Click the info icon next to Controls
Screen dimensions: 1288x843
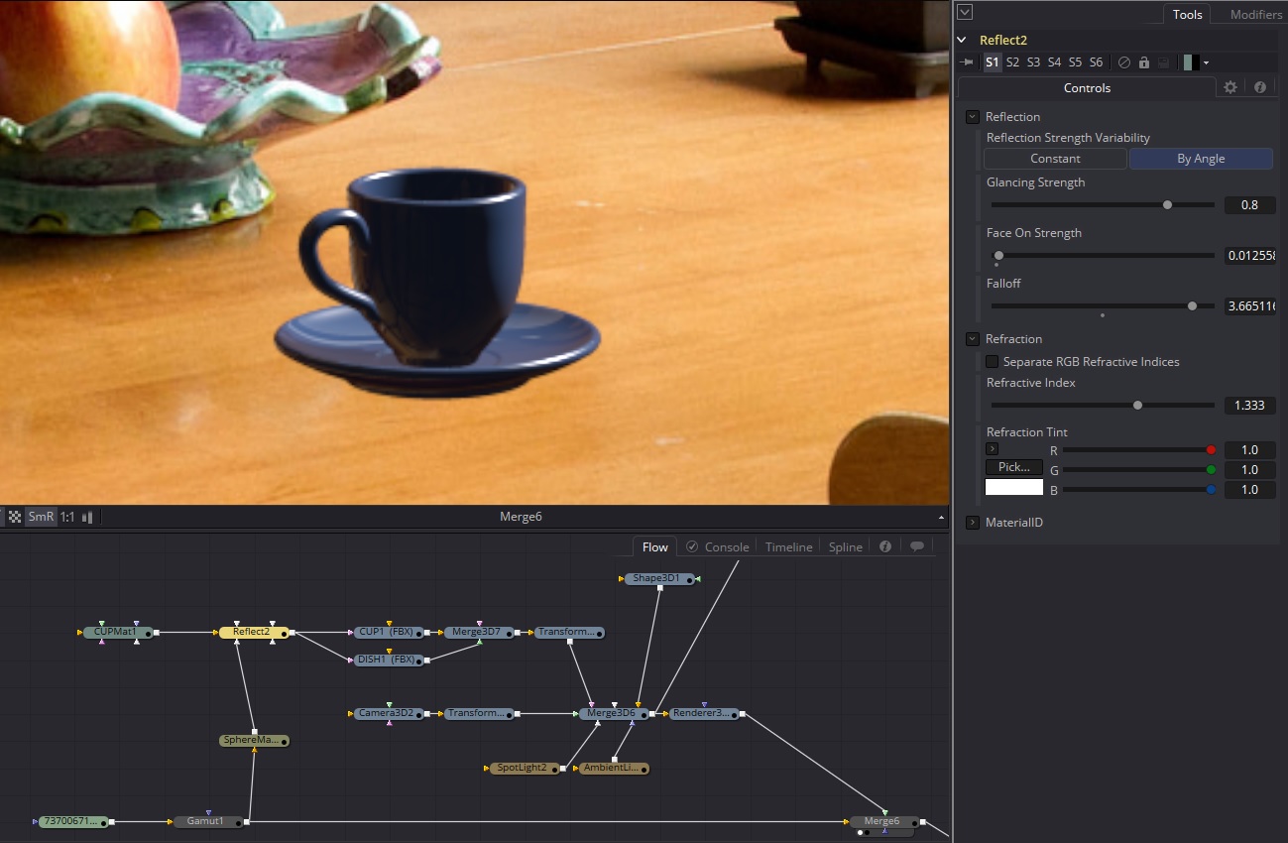[1259, 87]
